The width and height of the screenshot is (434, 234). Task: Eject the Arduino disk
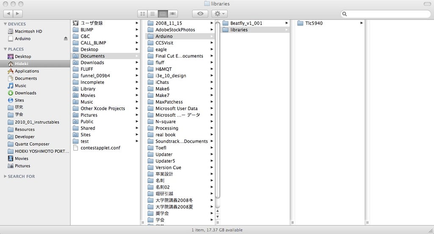coord(66,39)
